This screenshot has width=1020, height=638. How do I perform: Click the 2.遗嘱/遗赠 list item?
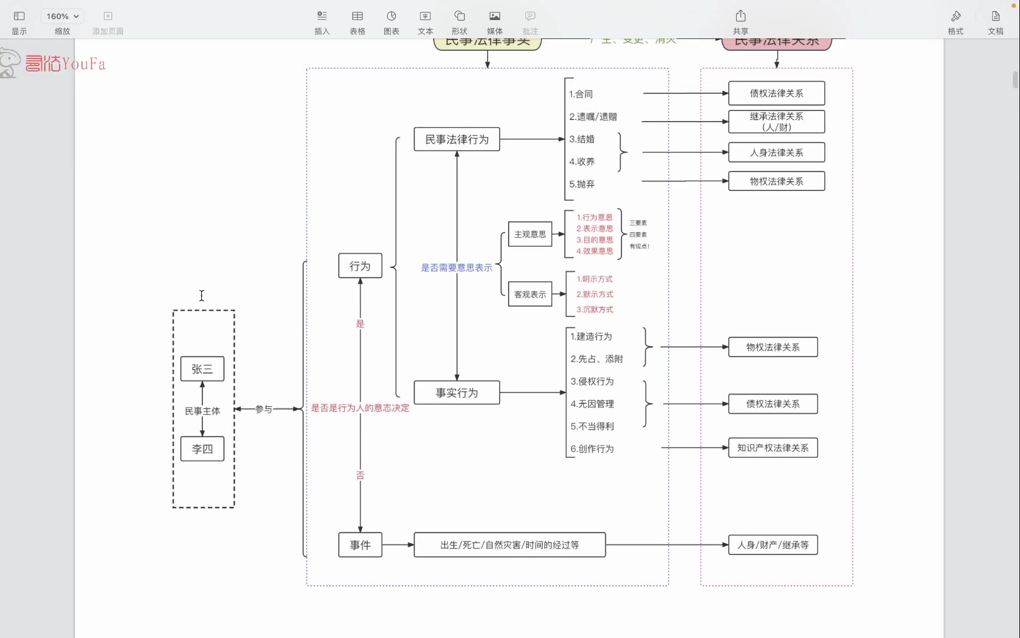[593, 117]
